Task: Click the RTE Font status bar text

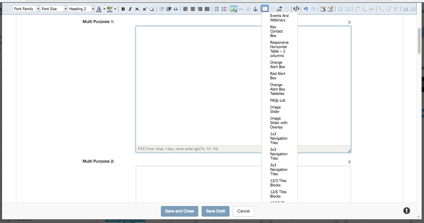Action: click(x=178, y=149)
